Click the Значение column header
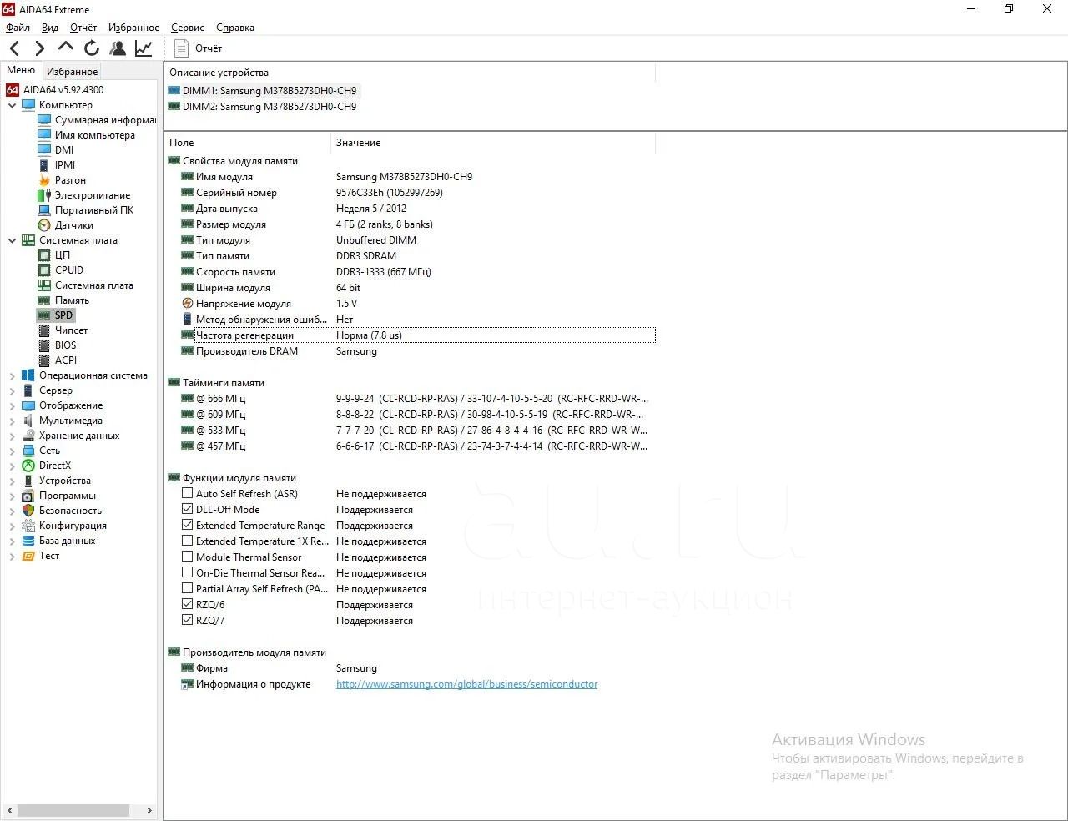This screenshot has width=1068, height=821. (x=493, y=143)
